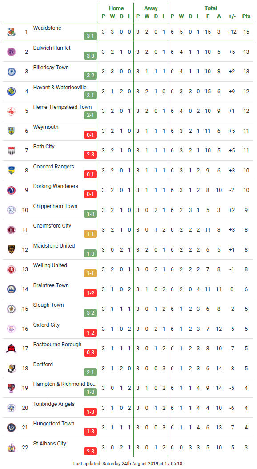The width and height of the screenshot is (257, 469).
Task: Select the Eastbourne Borough crest icon
Action: click(x=12, y=348)
